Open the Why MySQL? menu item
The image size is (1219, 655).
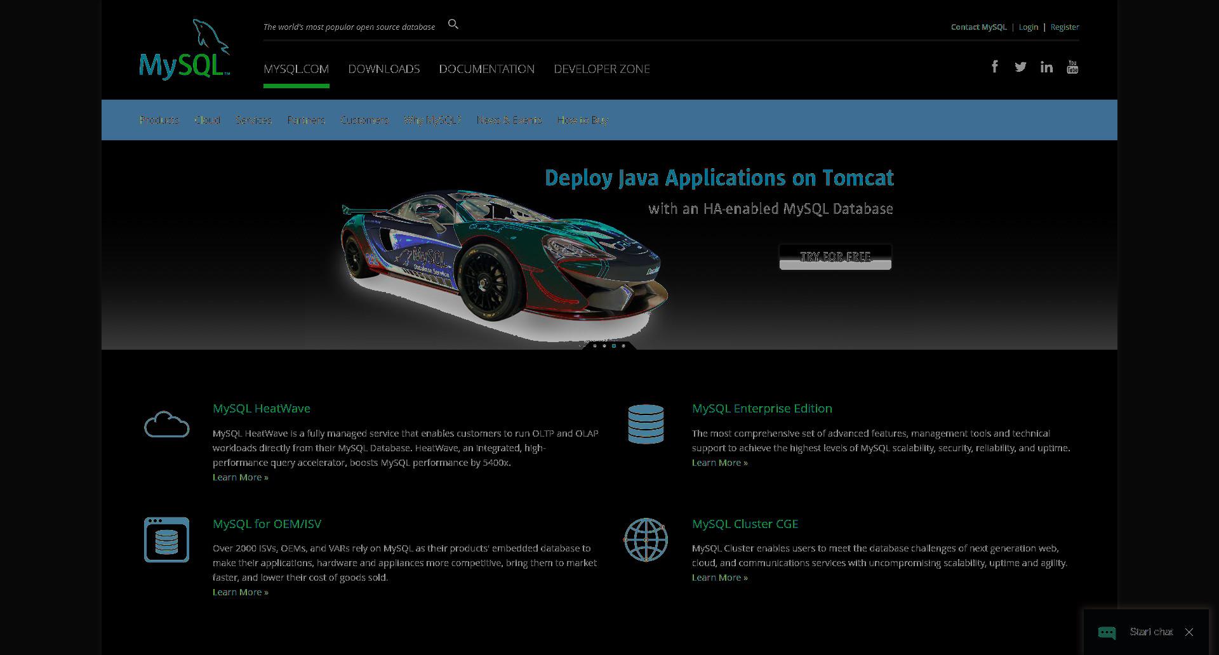tap(432, 120)
